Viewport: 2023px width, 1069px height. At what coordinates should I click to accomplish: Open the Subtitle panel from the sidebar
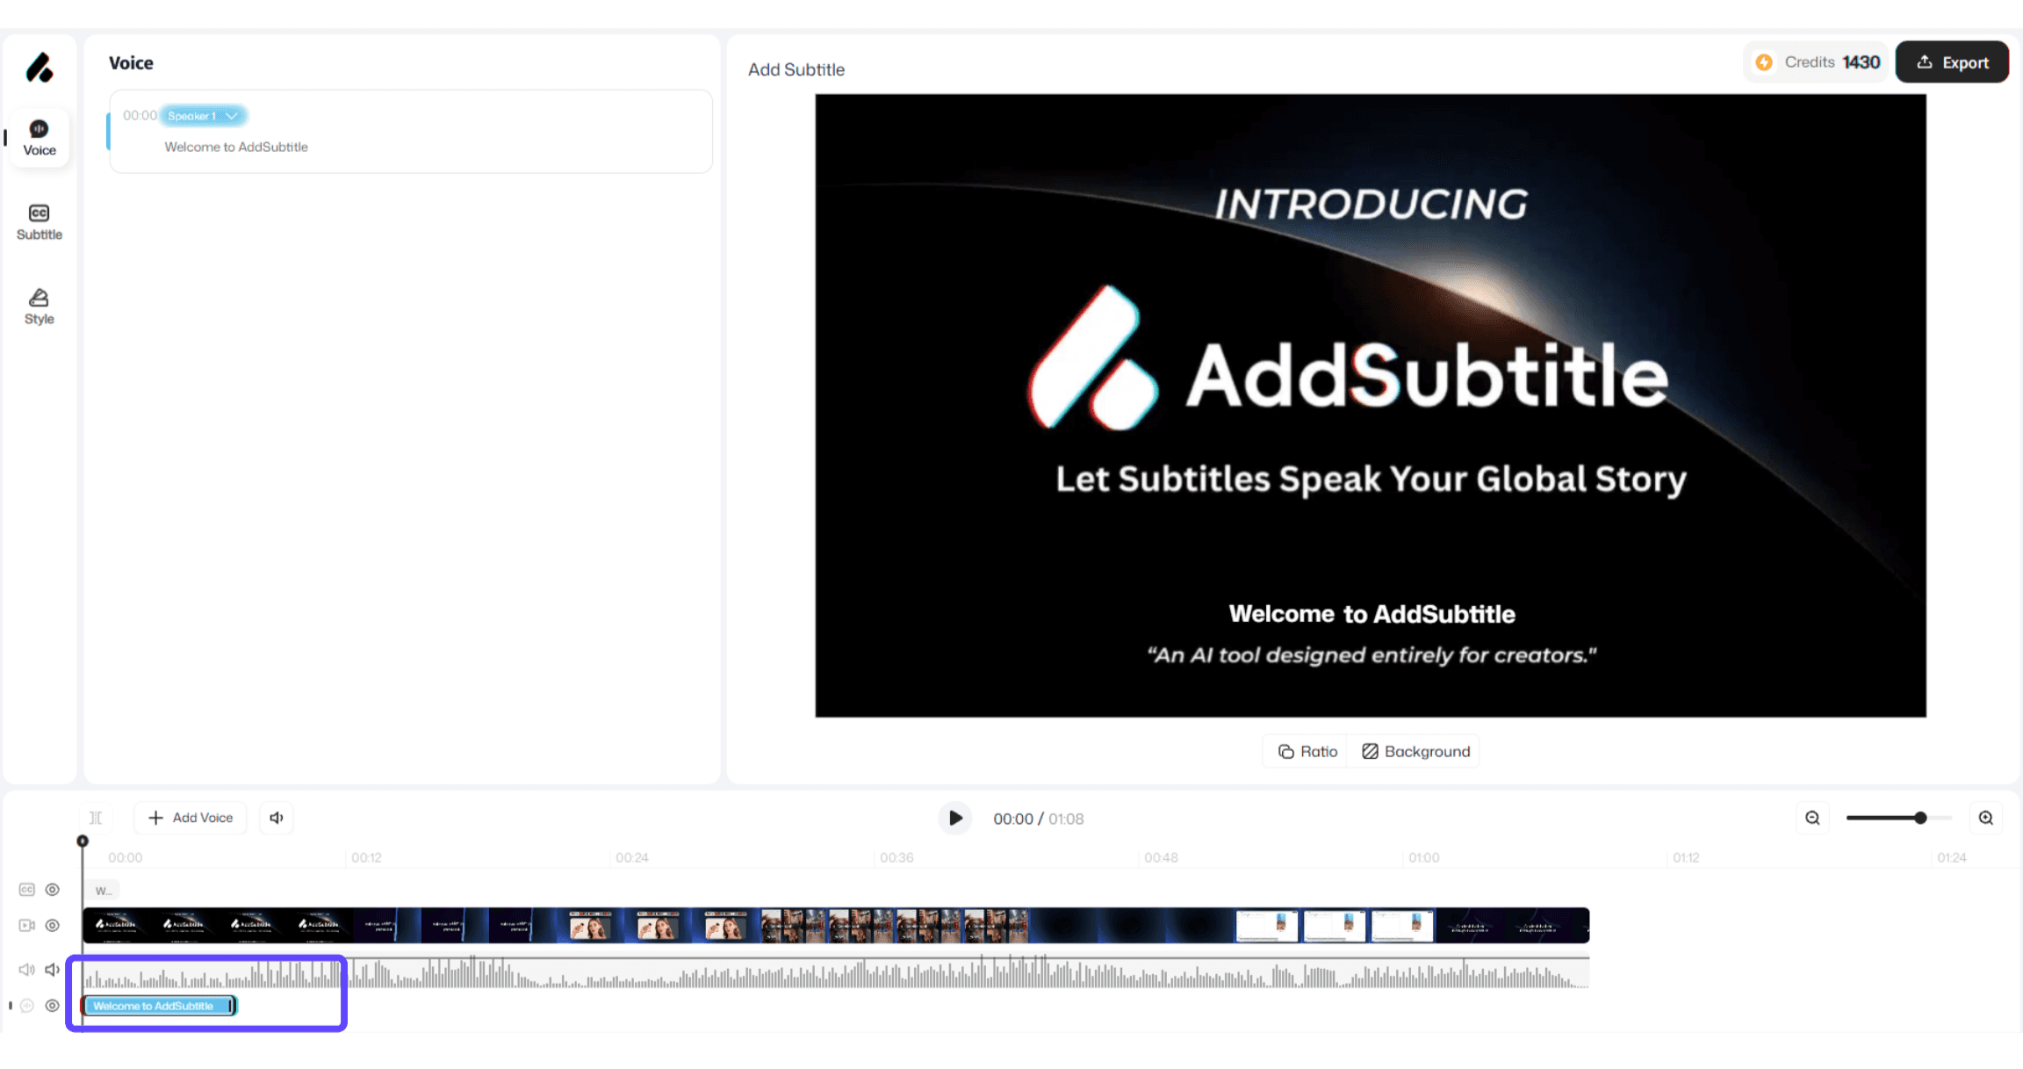(x=40, y=221)
